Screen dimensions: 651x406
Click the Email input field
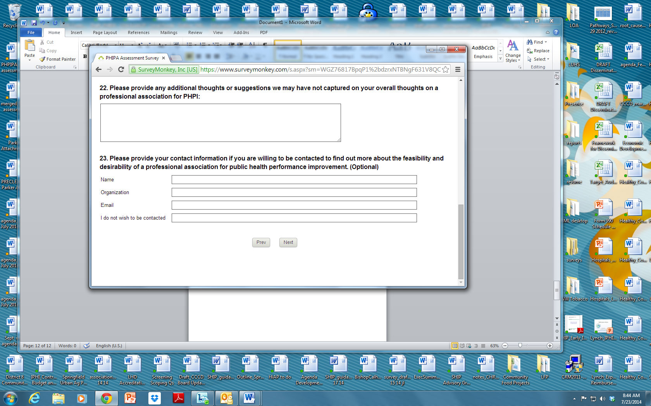(x=294, y=205)
